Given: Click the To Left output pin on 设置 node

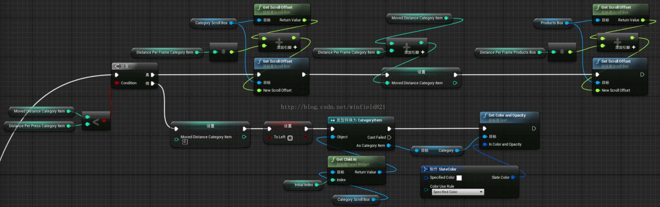Looking at the screenshot, I should (x=305, y=137).
